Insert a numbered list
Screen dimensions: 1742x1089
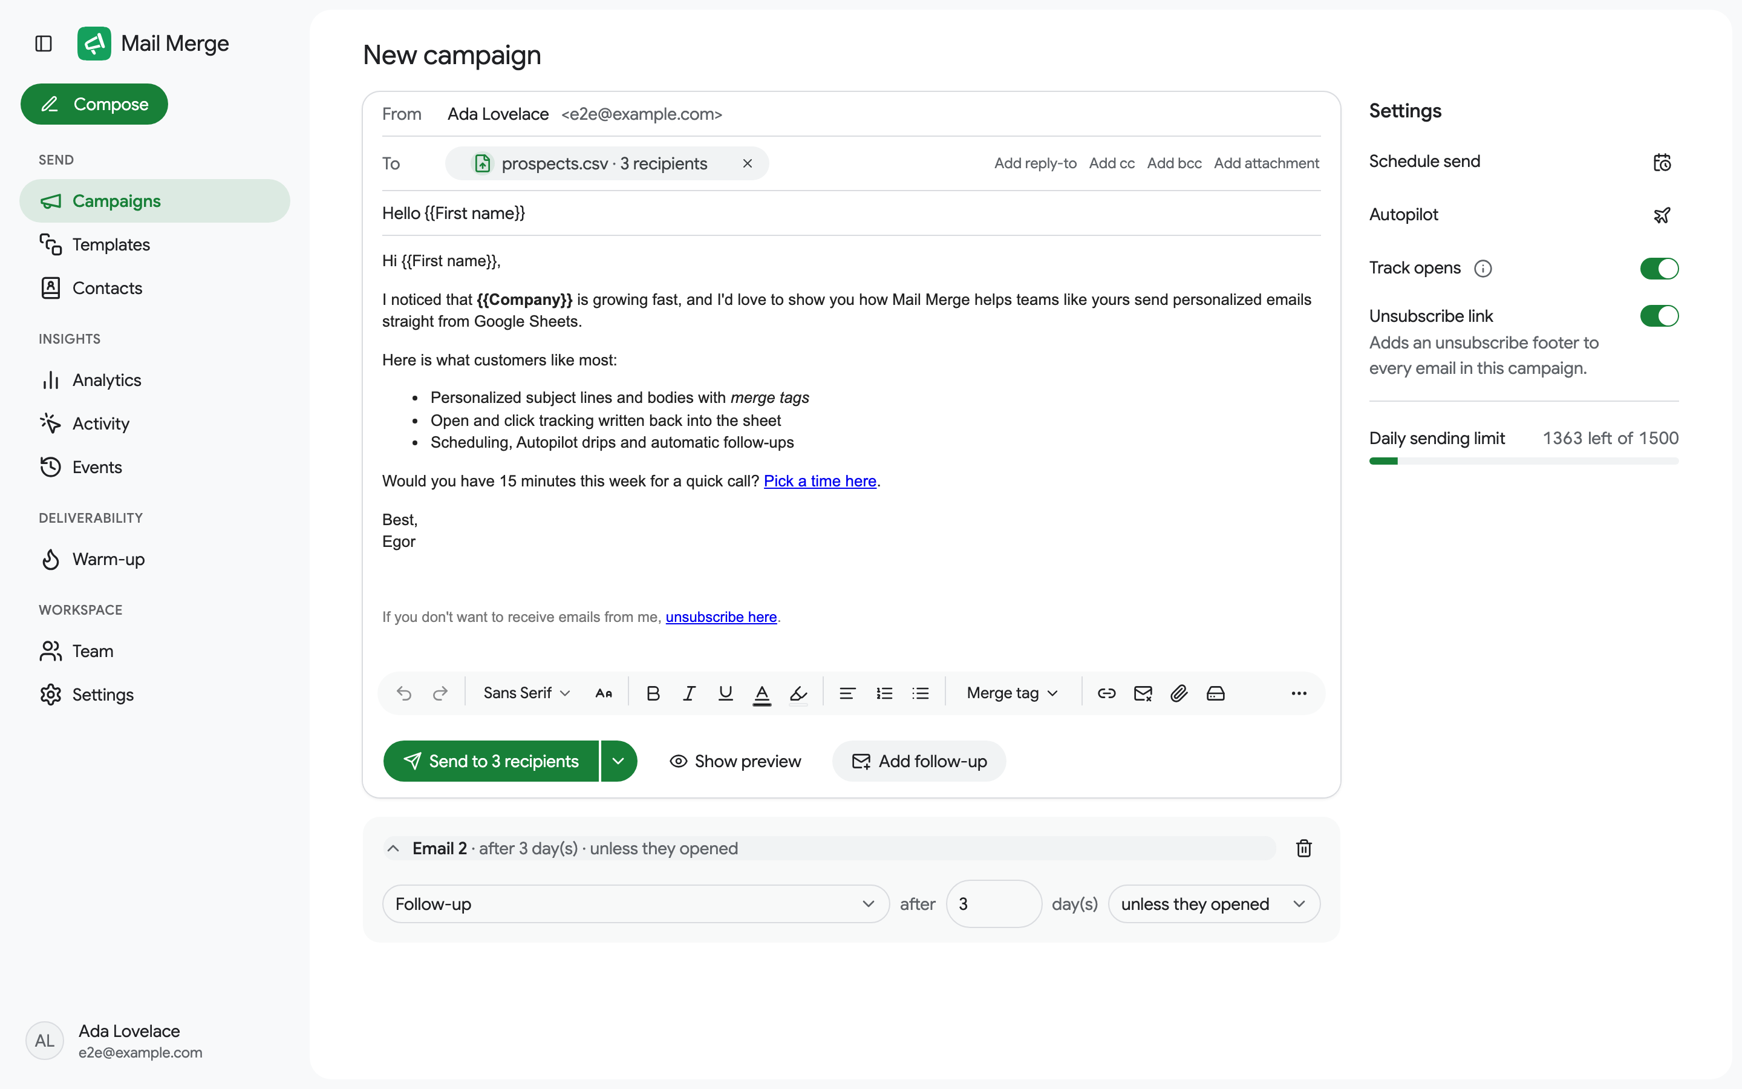point(884,693)
